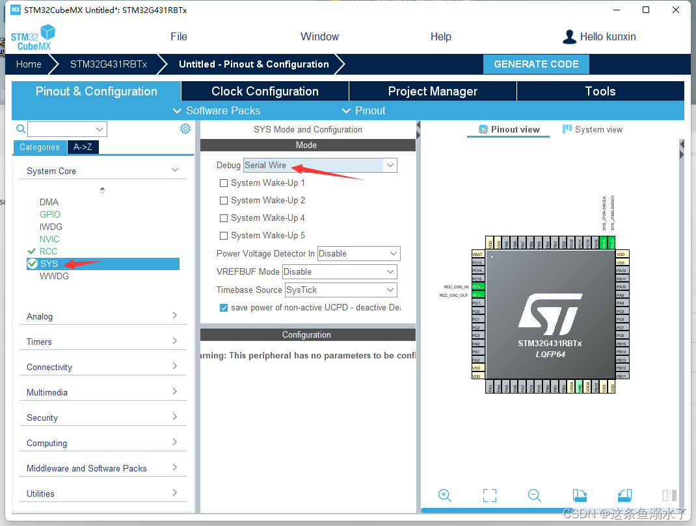Open the Window menu
Screen dimensions: 696x526
[319, 36]
